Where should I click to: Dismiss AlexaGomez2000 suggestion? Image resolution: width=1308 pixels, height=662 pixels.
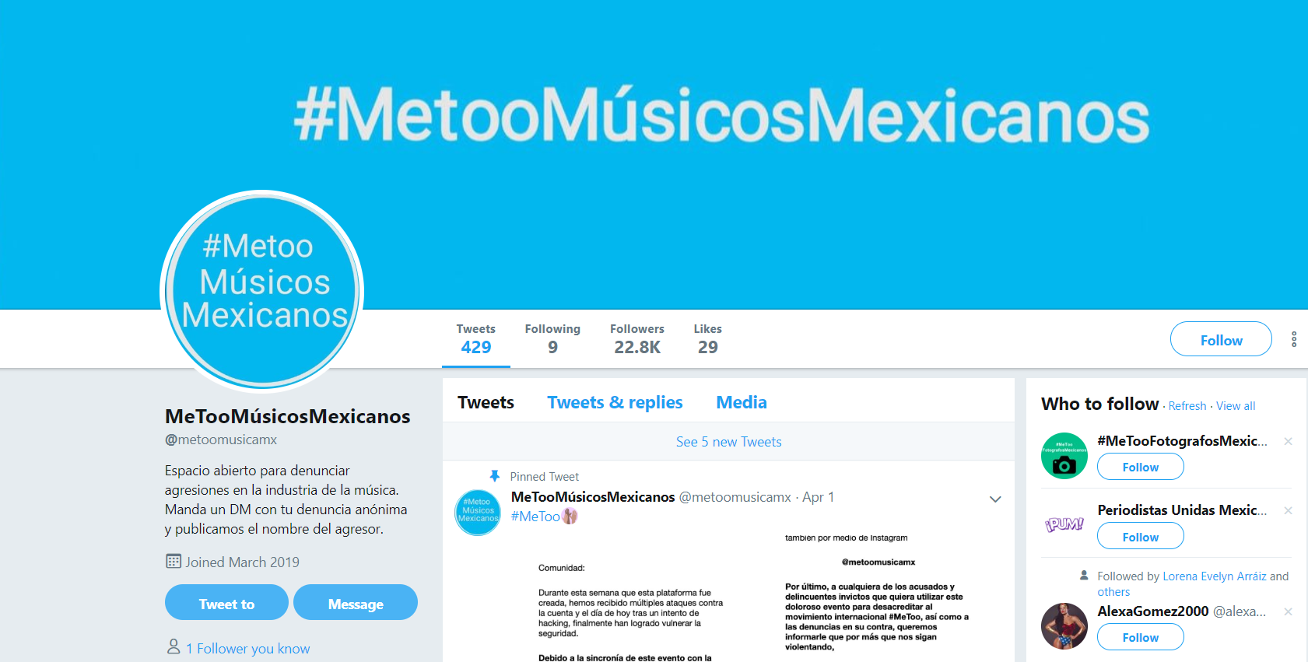coord(1288,611)
